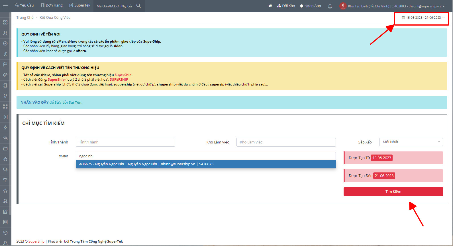
Task: Click the Mã Đơn search box in top bar
Action: [114, 6]
